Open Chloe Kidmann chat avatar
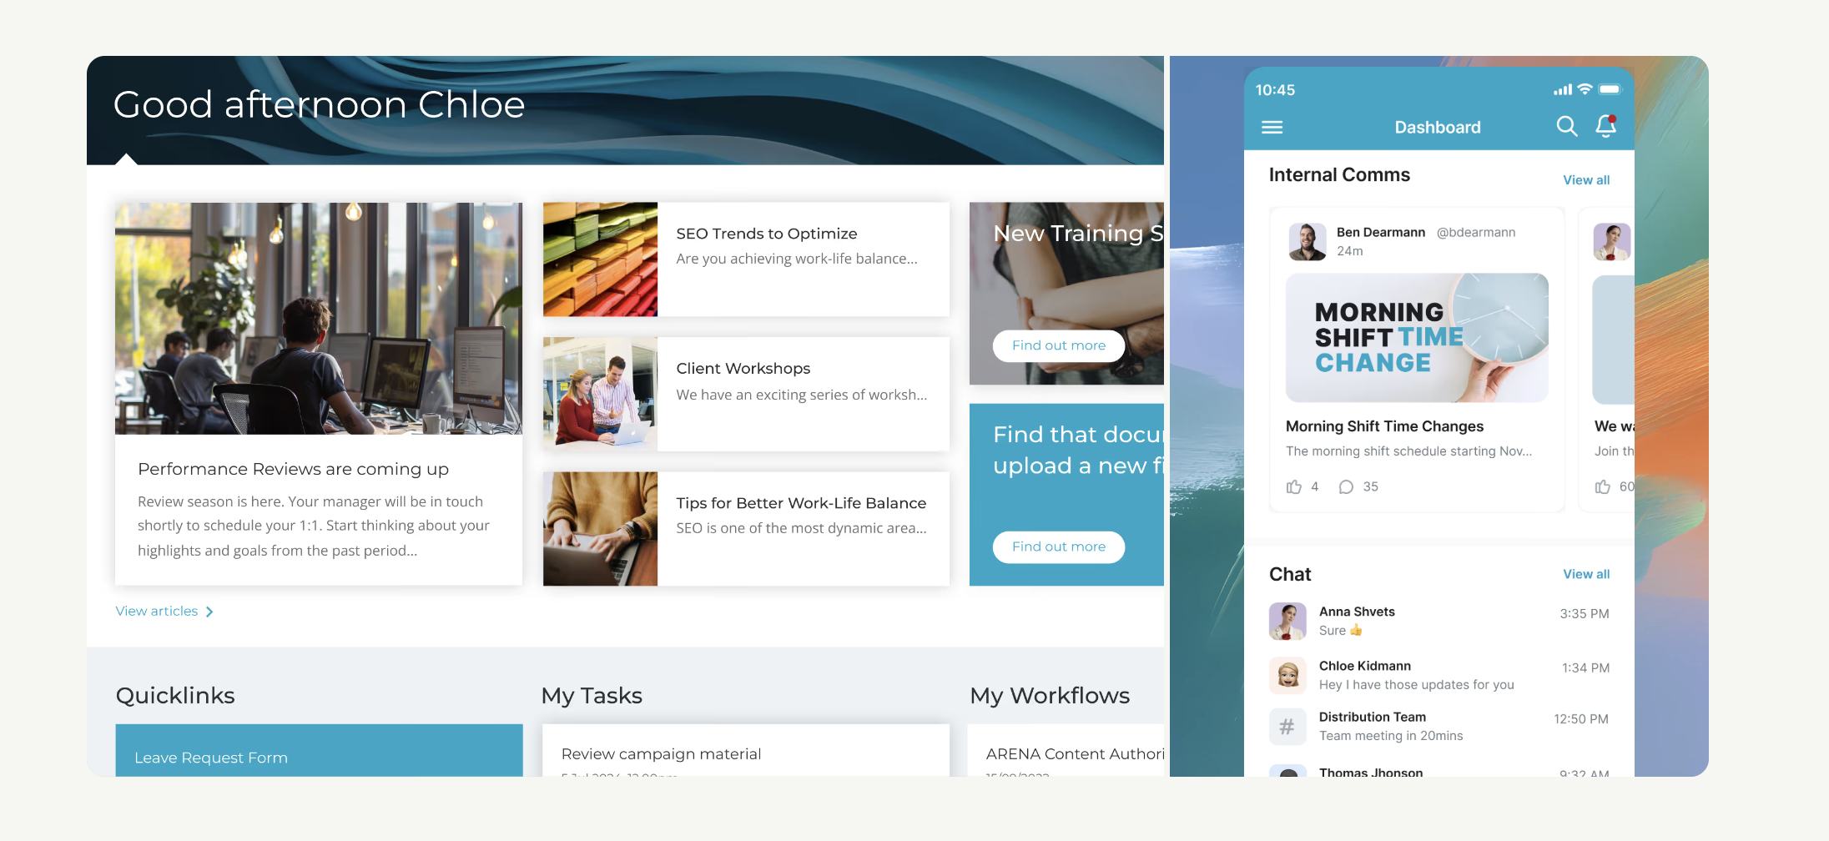This screenshot has width=1829, height=841. [x=1287, y=675]
